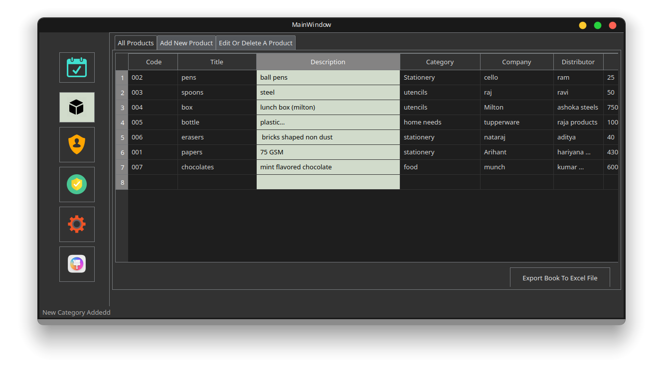
Task: Click the category cell 'home needs'
Action: click(x=440, y=123)
